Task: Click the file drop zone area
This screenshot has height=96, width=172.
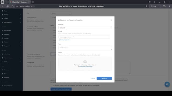Action: 85,63
